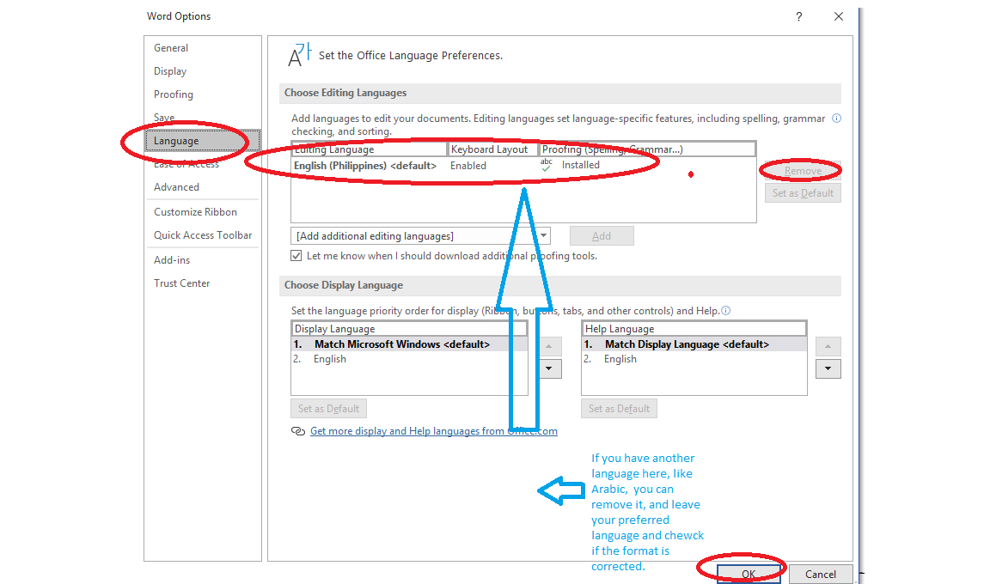Select English in Display Language list
Screen dimensions: 990x584
[x=409, y=359]
